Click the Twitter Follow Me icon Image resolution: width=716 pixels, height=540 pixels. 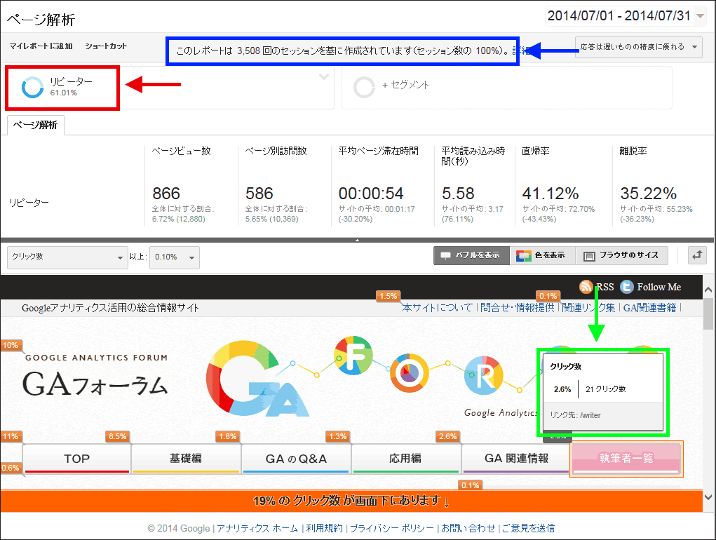pyautogui.click(x=626, y=287)
